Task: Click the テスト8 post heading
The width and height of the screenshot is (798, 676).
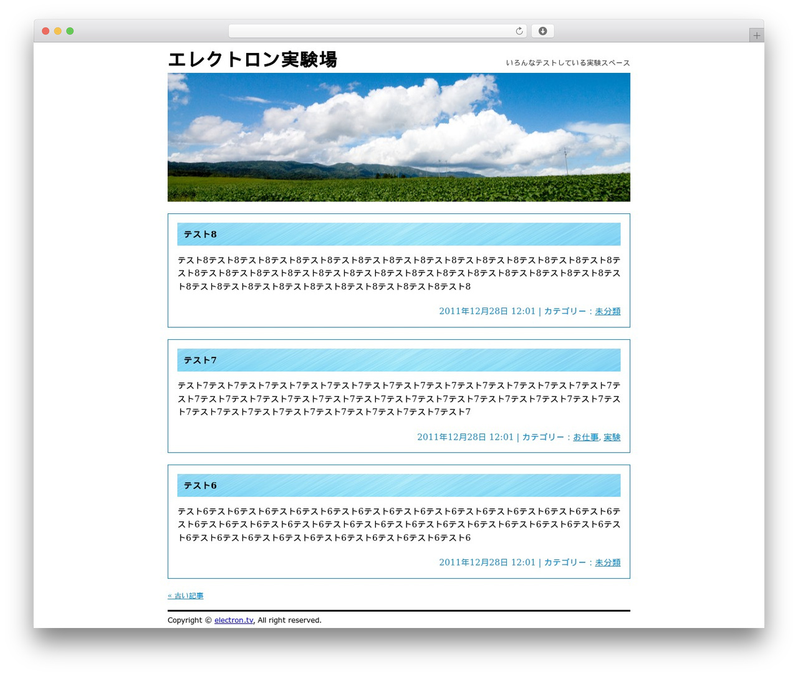Action: pyautogui.click(x=200, y=234)
